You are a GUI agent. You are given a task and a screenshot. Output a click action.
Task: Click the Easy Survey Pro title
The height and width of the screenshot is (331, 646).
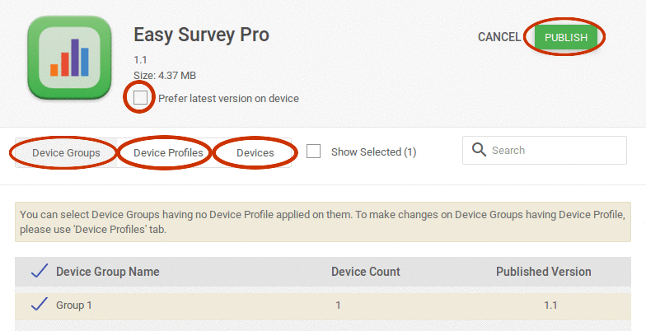pos(201,35)
